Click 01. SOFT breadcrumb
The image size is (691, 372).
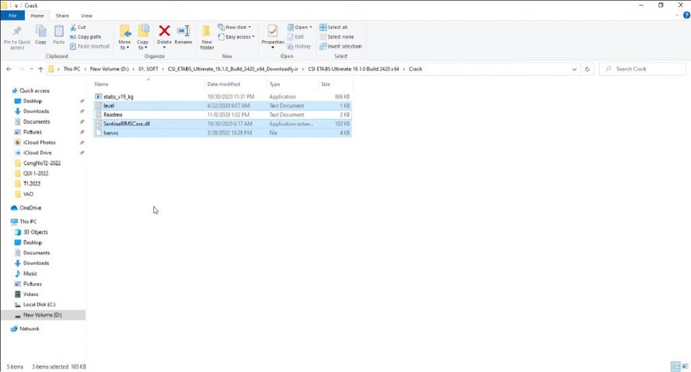(148, 69)
